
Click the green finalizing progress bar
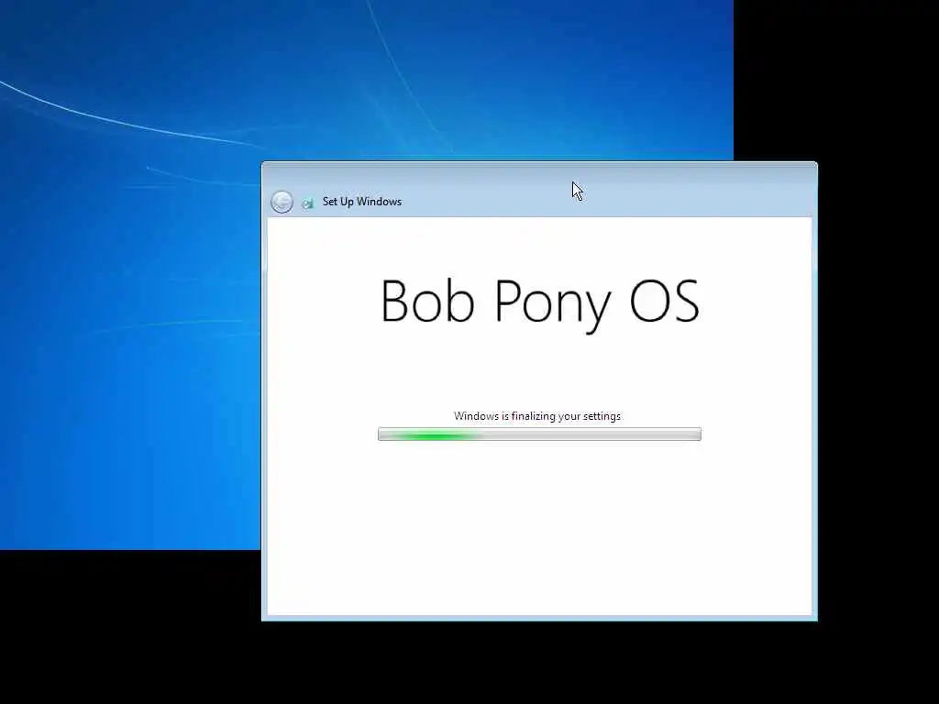539,434
